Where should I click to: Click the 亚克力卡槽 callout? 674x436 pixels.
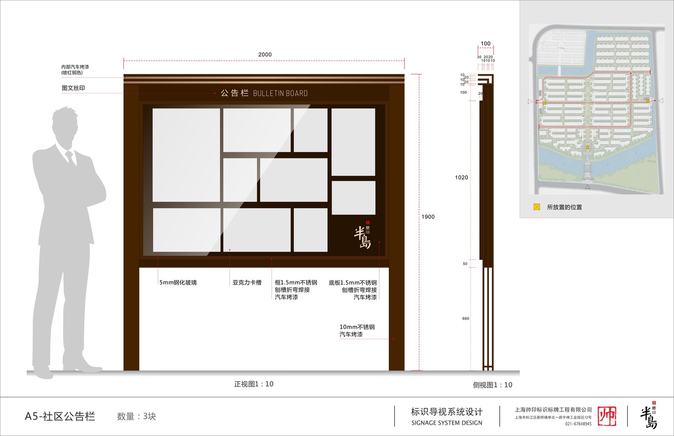[247, 283]
